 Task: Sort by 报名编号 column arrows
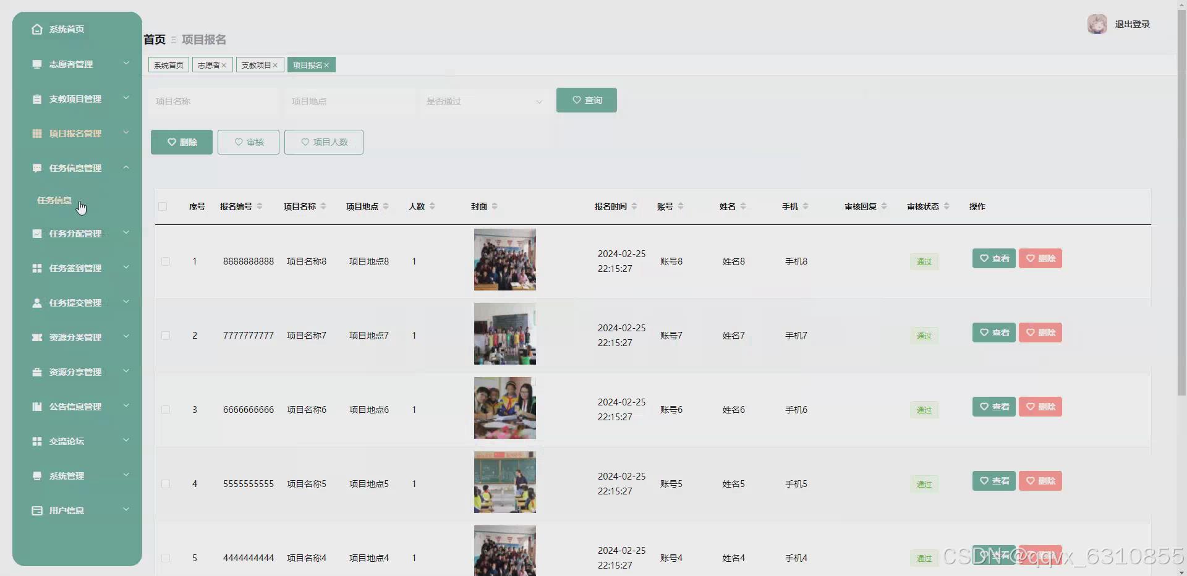click(x=260, y=206)
